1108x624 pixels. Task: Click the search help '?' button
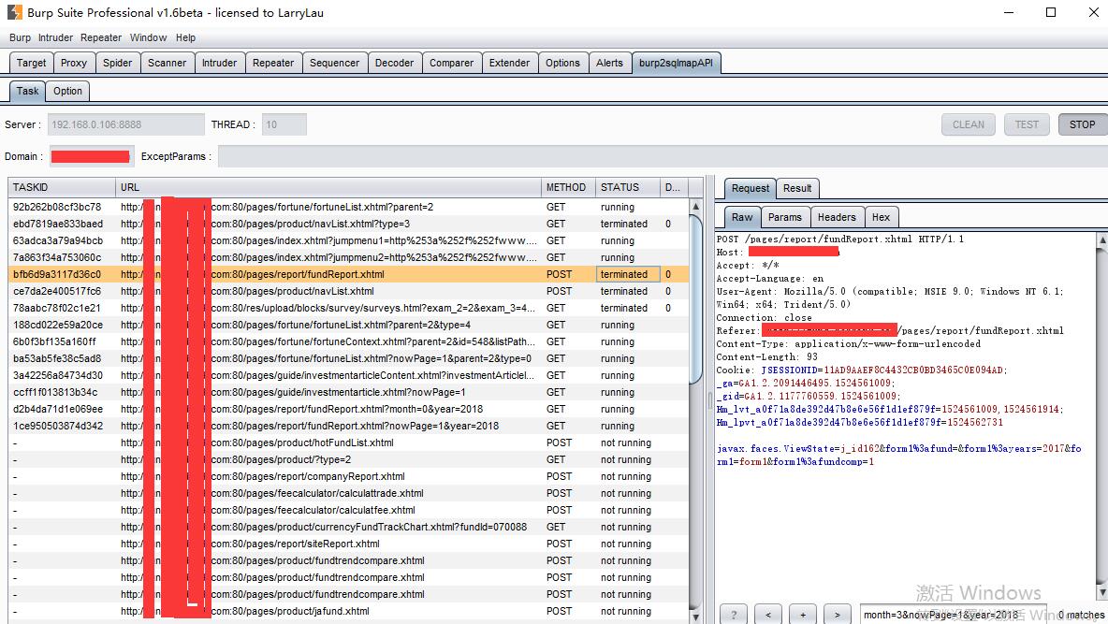click(x=734, y=615)
